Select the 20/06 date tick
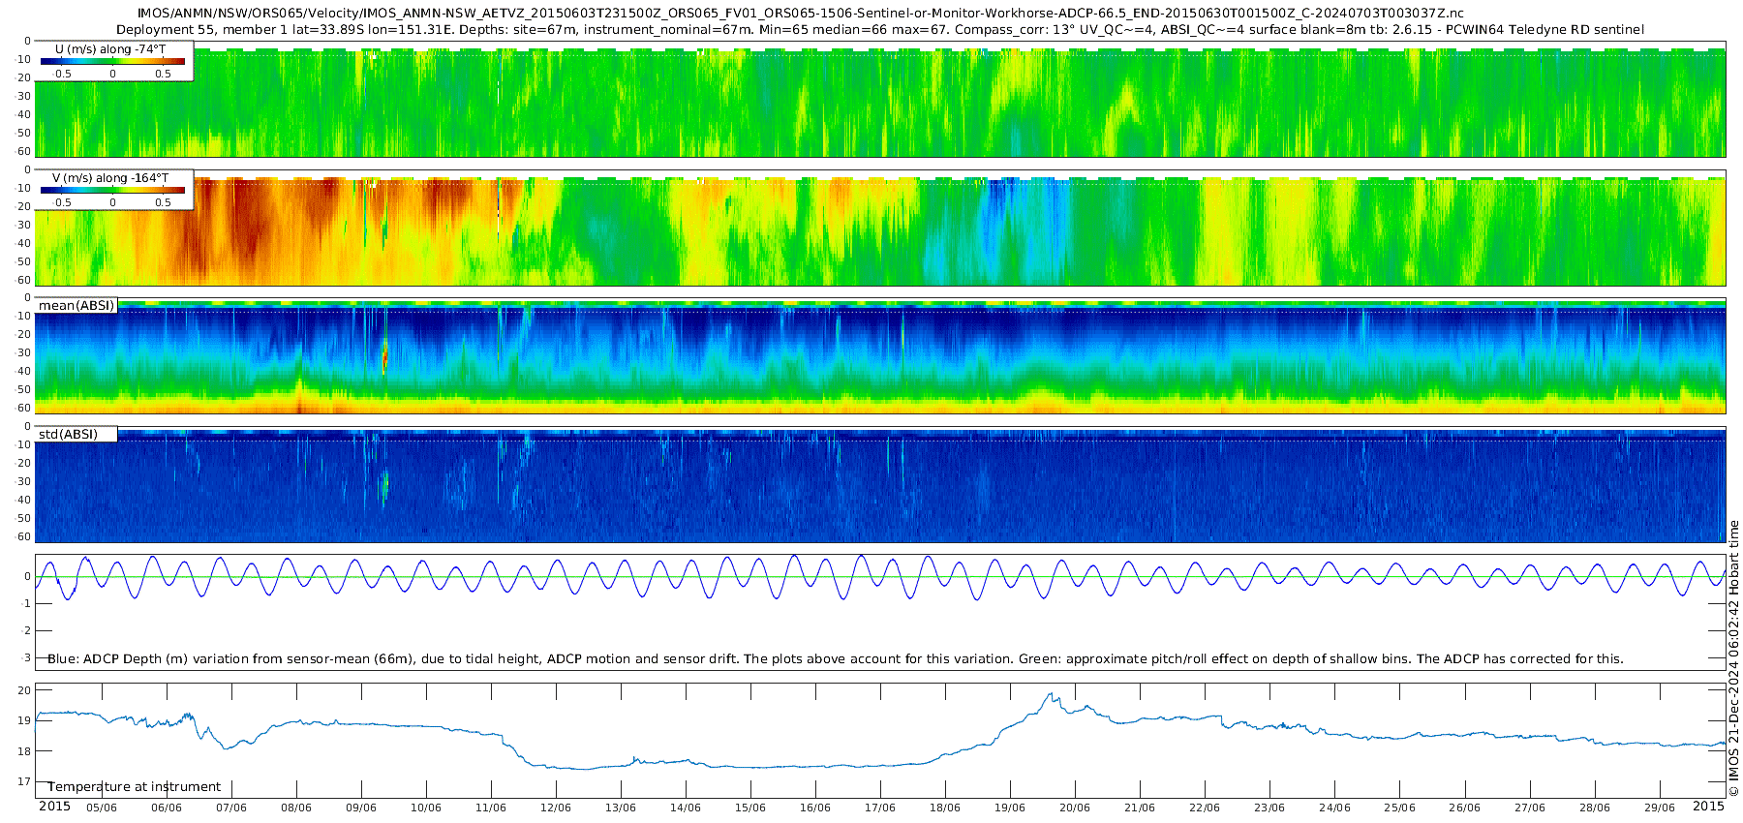This screenshot has height=823, width=1743. (1075, 808)
